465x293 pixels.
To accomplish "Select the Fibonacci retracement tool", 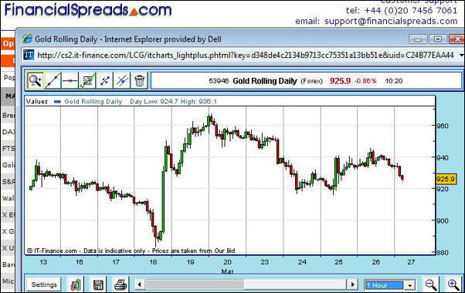I will point(87,80).
